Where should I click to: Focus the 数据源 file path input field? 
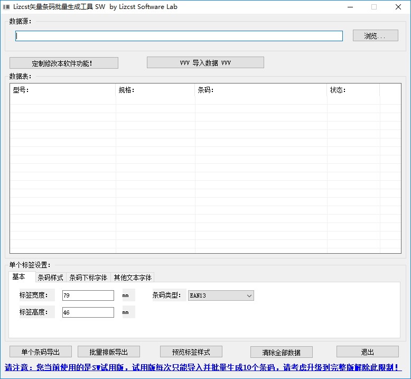[179, 36]
